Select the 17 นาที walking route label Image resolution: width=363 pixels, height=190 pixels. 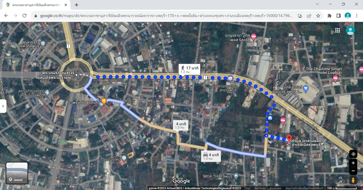coord(189,69)
